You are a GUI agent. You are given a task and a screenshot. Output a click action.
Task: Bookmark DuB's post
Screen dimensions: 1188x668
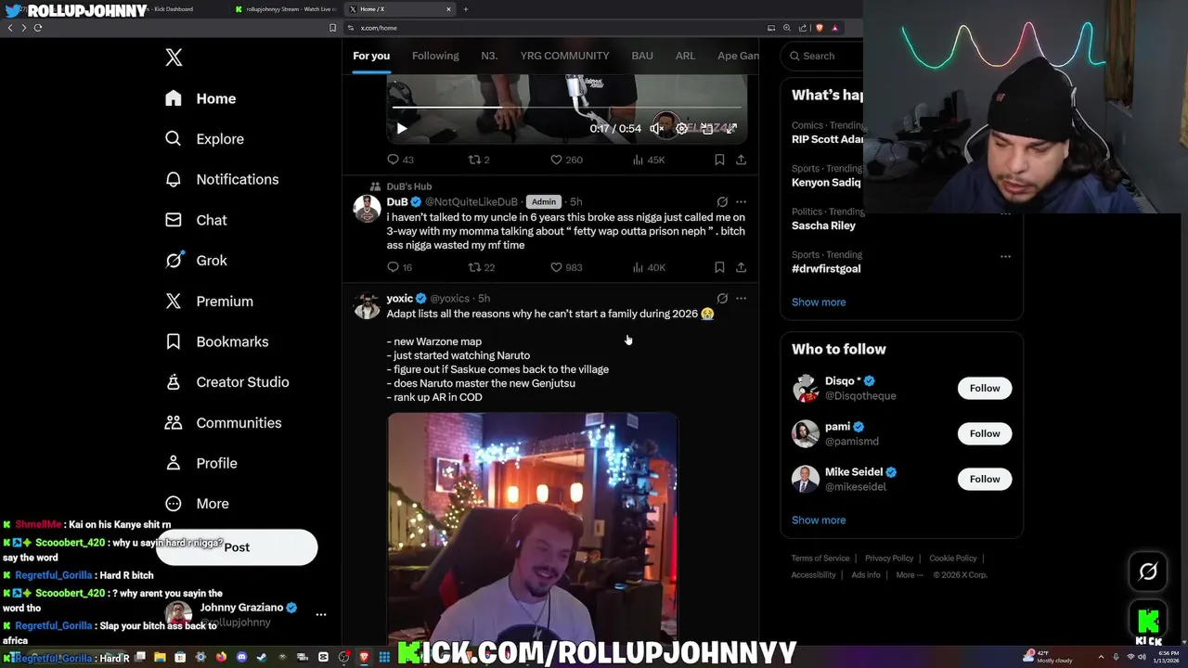(x=719, y=267)
